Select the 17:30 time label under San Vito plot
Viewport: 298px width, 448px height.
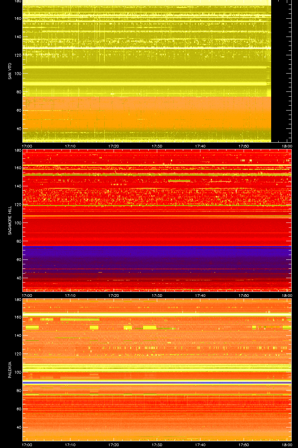pos(157,146)
